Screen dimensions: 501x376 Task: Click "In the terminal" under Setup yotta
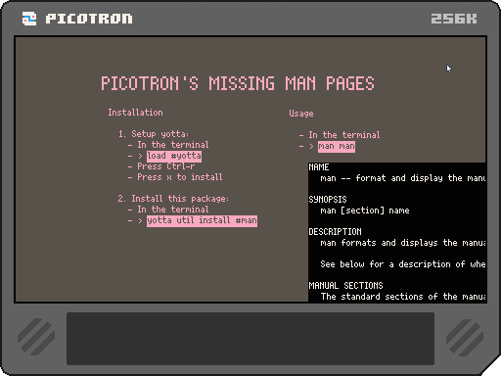pyautogui.click(x=173, y=145)
